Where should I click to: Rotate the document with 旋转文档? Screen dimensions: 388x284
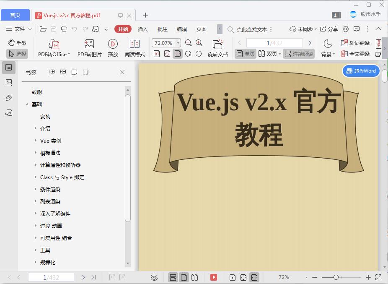[217, 47]
